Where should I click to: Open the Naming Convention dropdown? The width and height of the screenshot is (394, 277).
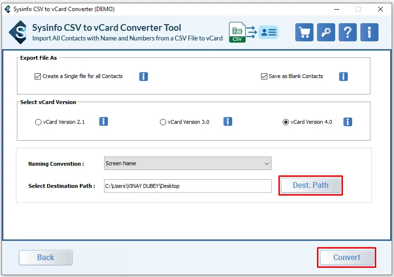coord(188,163)
